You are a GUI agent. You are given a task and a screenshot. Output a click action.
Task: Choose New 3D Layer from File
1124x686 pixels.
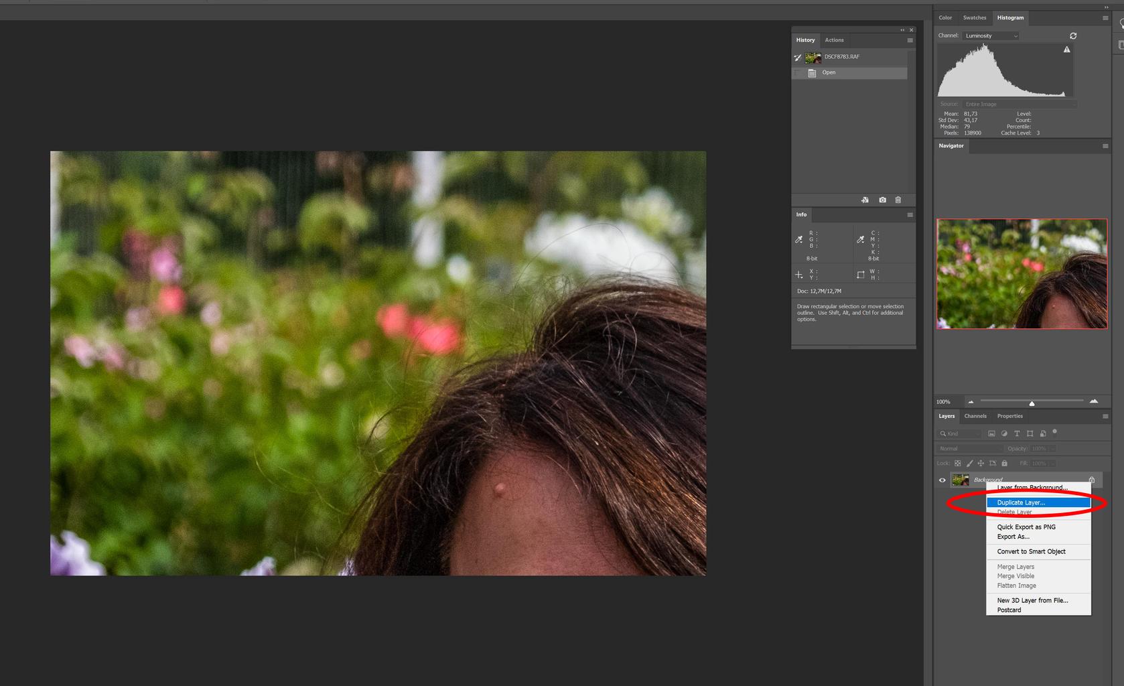pos(1038,600)
